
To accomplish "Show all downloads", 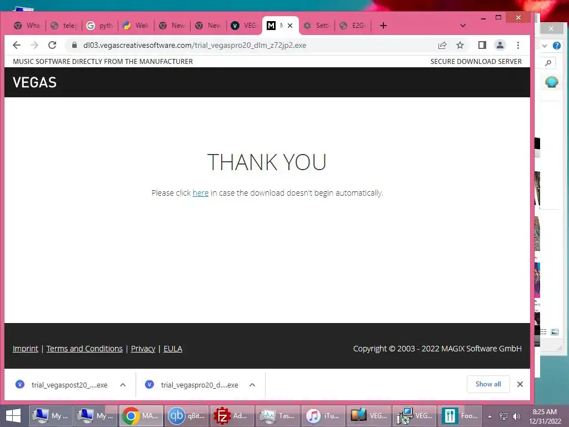I will coord(488,384).
